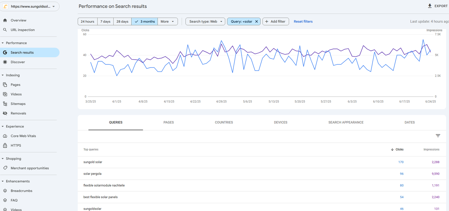Sort the table by Clicks column
This screenshot has height=211, width=449.
397,149
